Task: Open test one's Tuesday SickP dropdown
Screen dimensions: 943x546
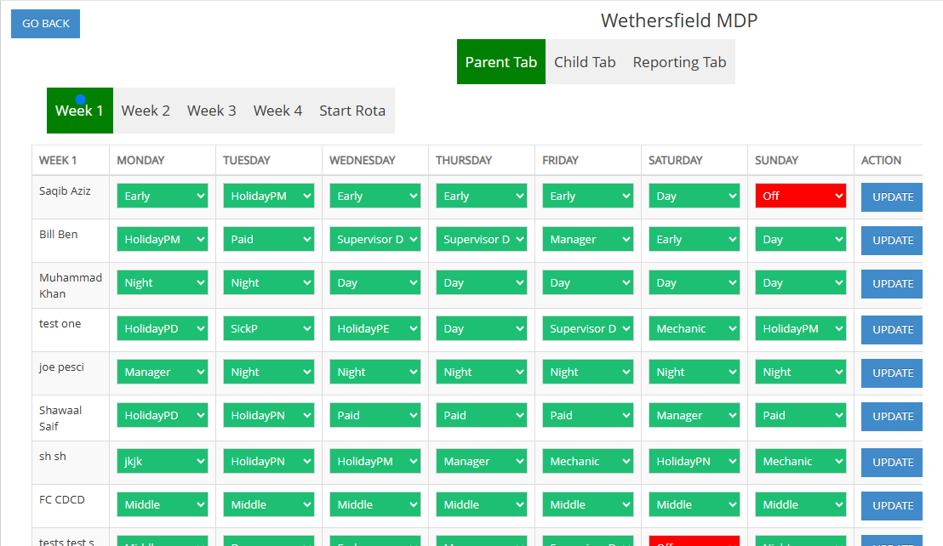Action: click(x=268, y=328)
